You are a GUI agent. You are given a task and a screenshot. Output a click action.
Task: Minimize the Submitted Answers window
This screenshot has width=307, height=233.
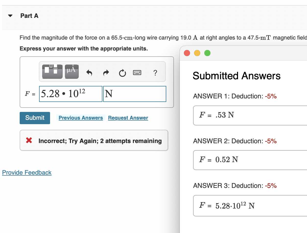coord(197,53)
